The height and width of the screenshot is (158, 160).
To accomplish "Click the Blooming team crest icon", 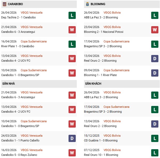I will point(87,4).
